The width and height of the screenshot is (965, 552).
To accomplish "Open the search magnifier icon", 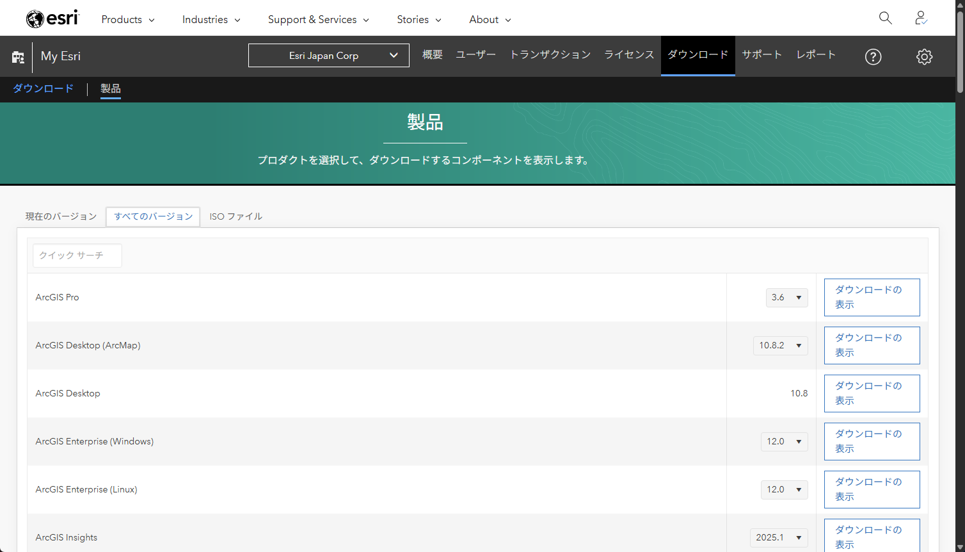I will point(885,18).
